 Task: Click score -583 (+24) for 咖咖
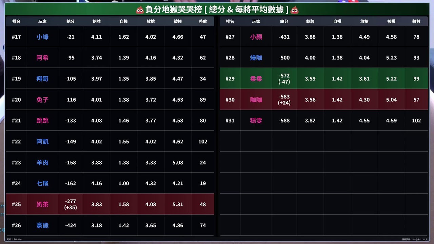pyautogui.click(x=284, y=100)
